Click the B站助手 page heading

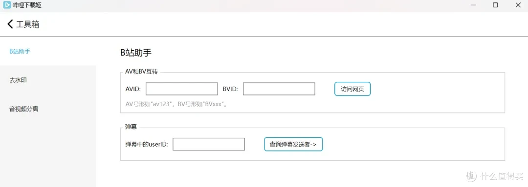136,52
